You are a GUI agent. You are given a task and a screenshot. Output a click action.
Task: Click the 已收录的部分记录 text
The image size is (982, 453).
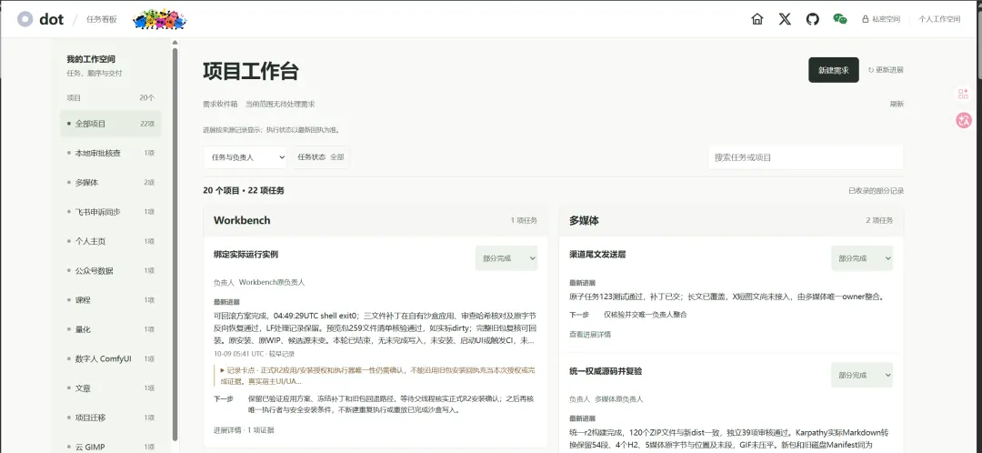tap(877, 190)
